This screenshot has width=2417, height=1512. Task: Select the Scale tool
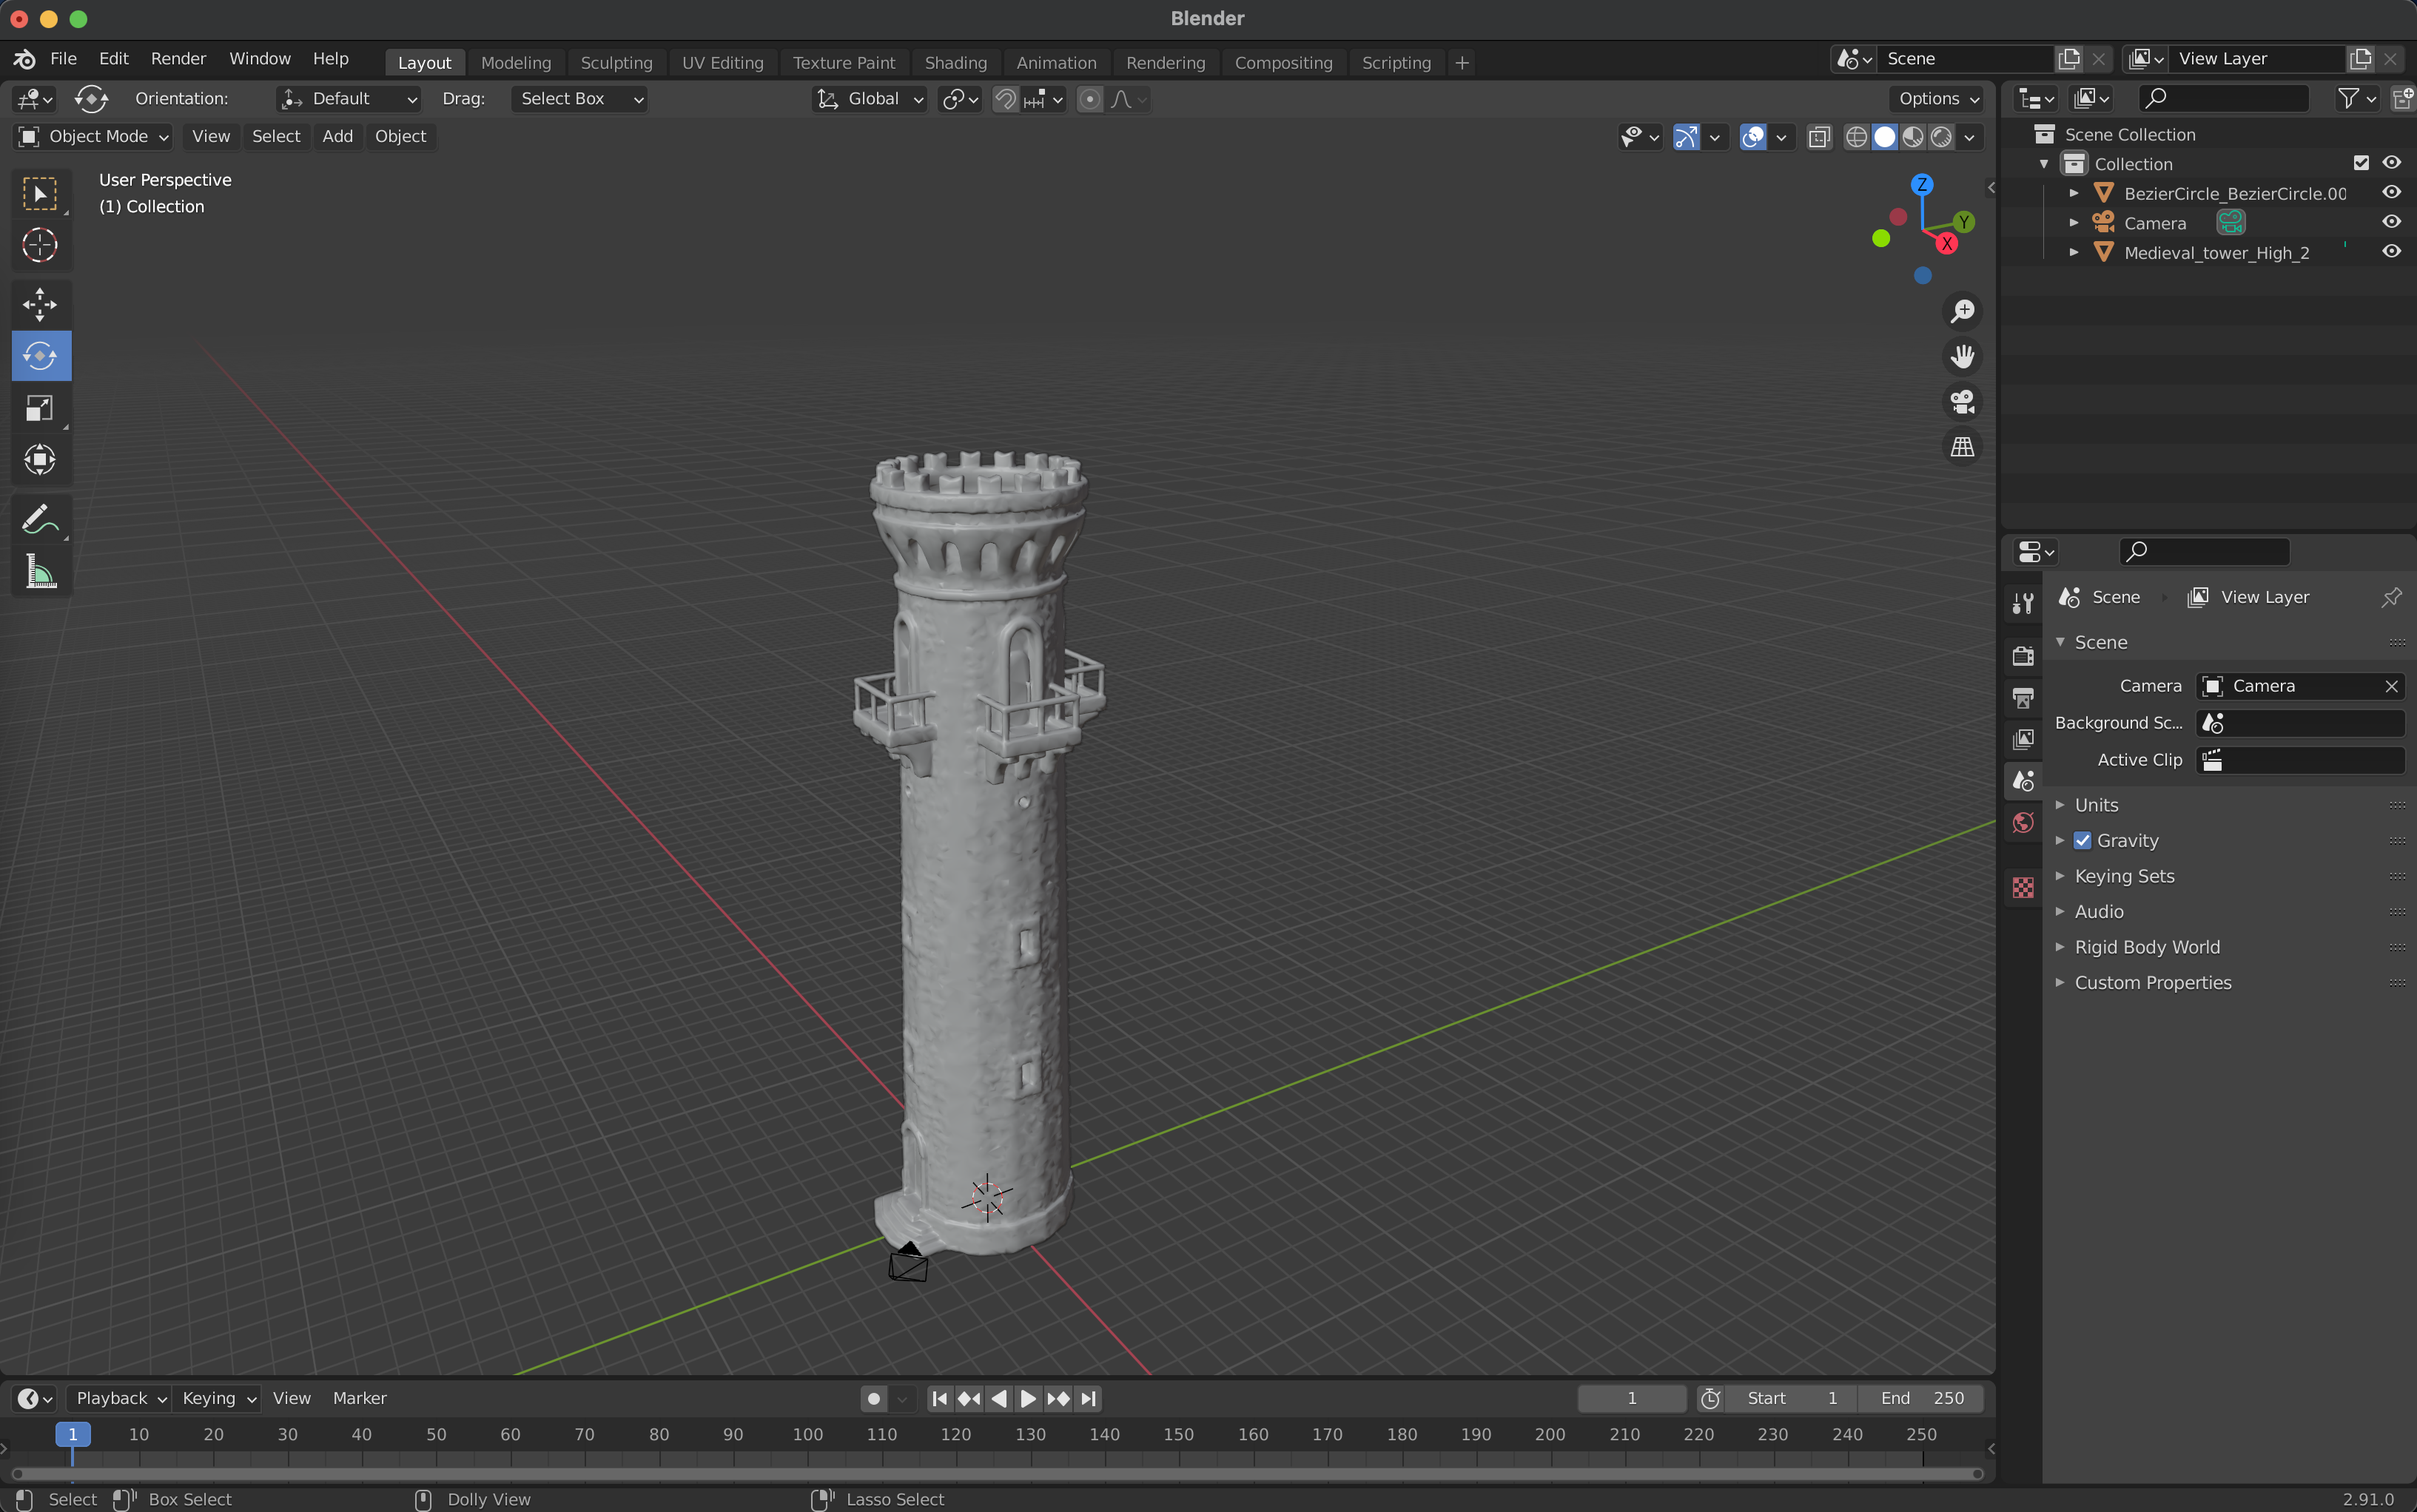click(40, 408)
